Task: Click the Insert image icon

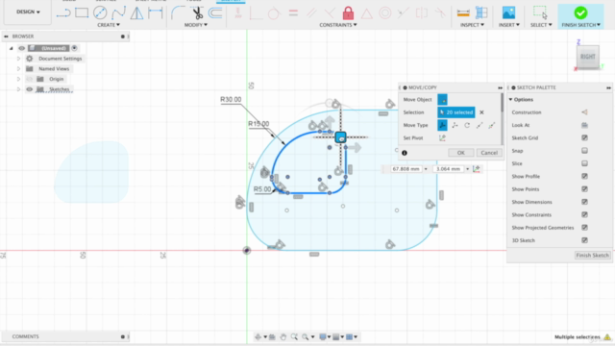Action: point(508,13)
